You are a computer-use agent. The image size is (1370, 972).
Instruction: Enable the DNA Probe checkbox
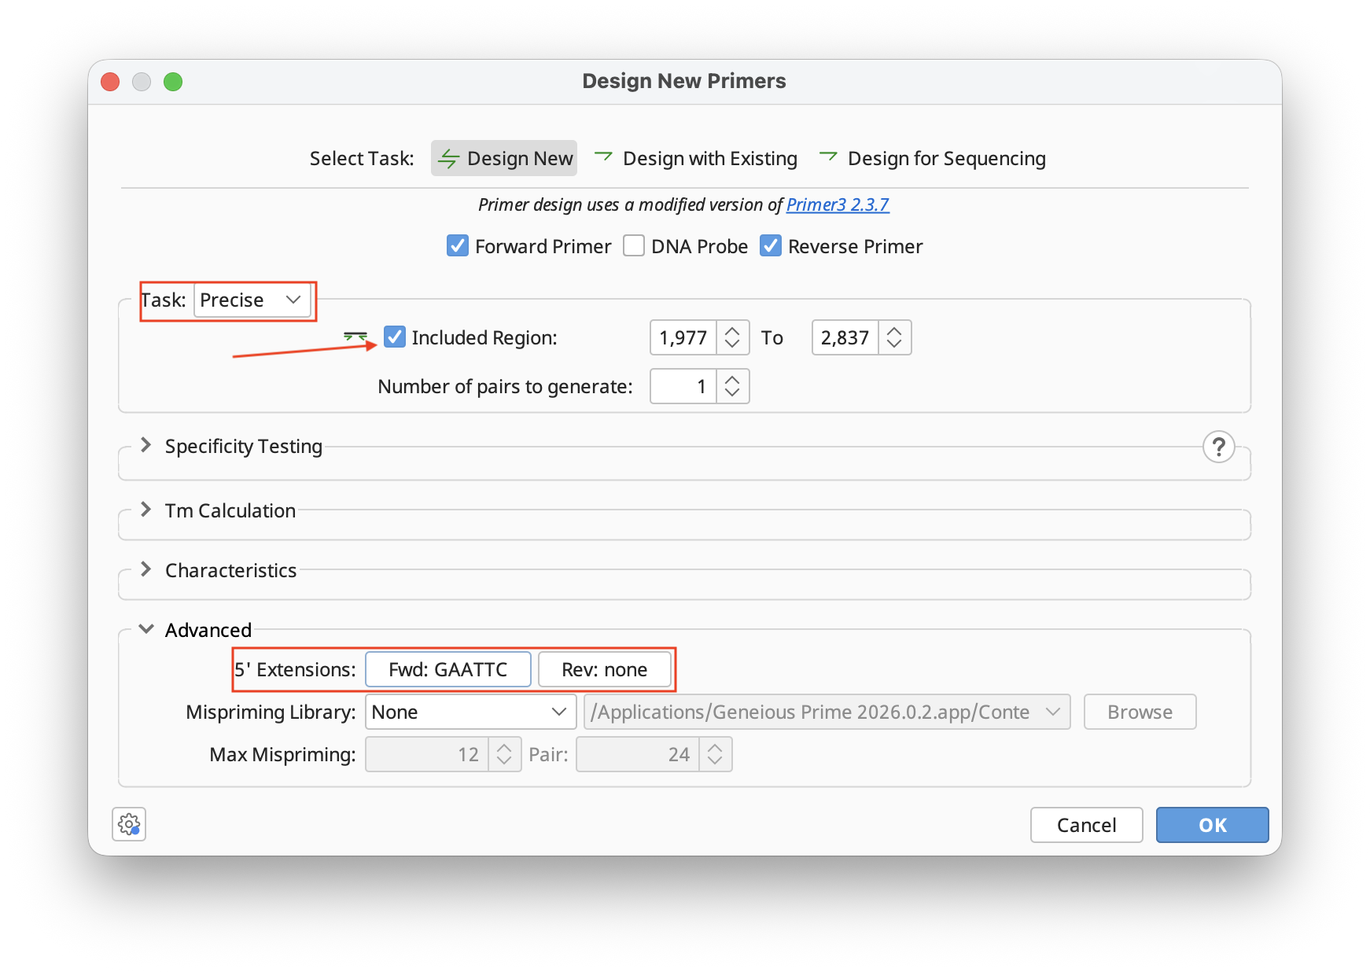click(634, 246)
